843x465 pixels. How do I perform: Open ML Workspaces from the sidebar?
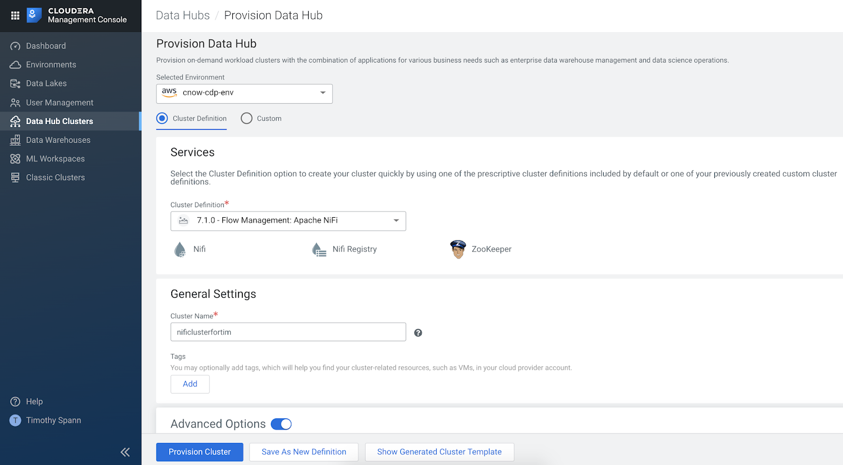click(55, 159)
